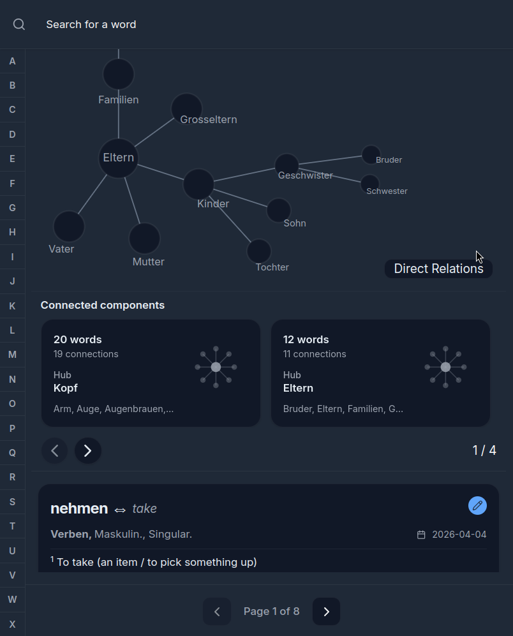Click the edit pencil icon for nehmen
Image resolution: width=513 pixels, height=636 pixels.
477,505
